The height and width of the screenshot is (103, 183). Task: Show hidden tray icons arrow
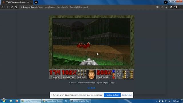click(x=156, y=101)
